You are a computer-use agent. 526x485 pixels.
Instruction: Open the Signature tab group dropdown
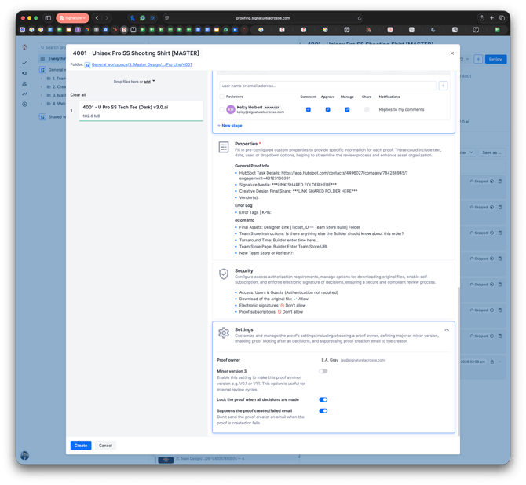pos(72,18)
